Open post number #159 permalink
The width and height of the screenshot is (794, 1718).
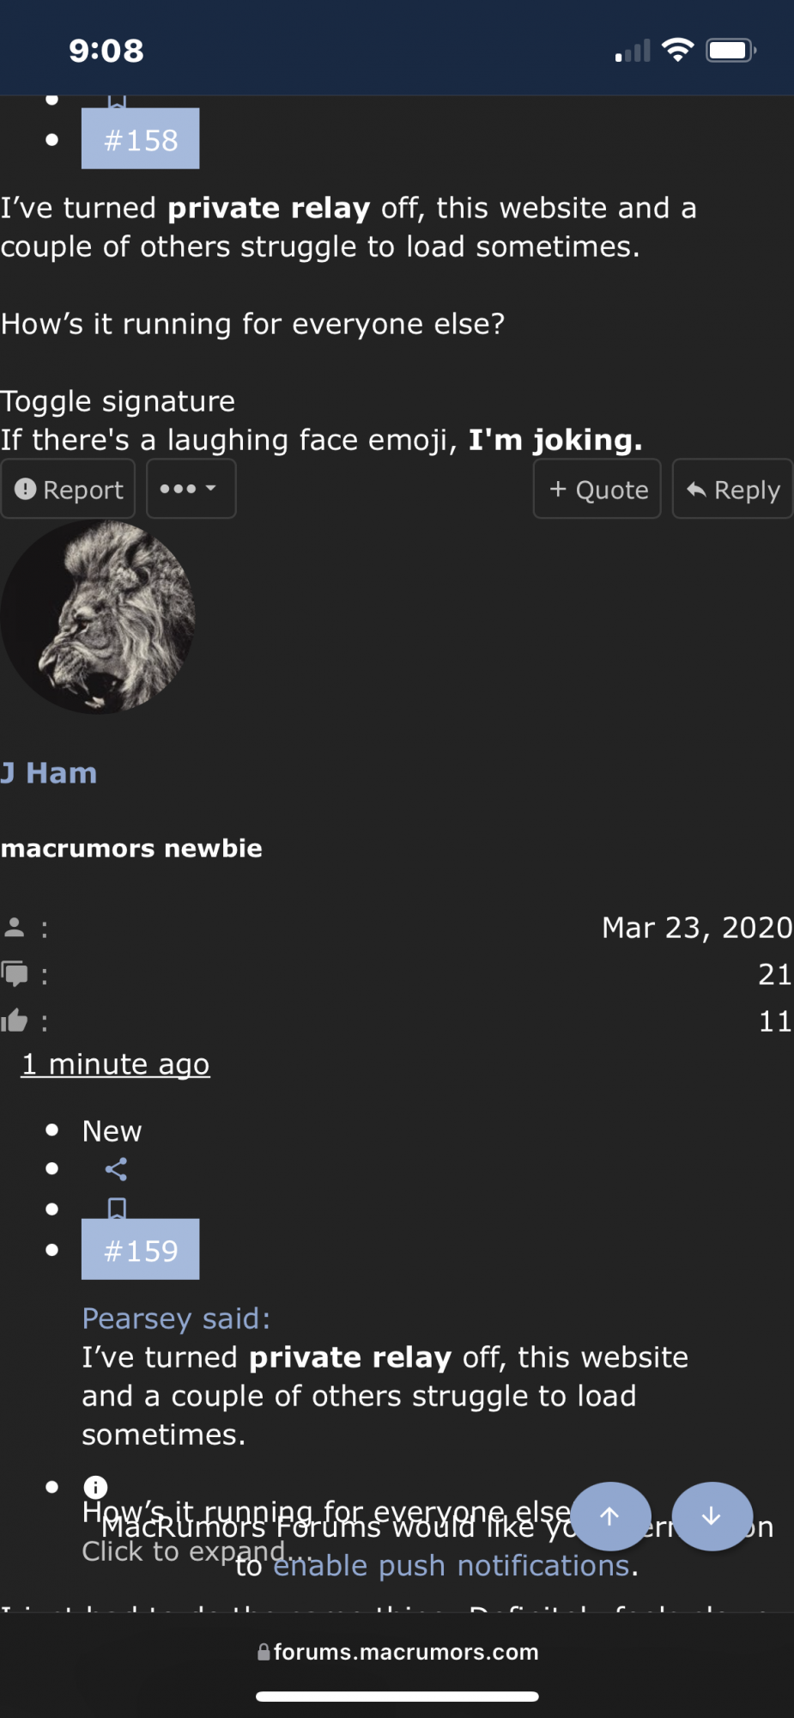tap(141, 1250)
